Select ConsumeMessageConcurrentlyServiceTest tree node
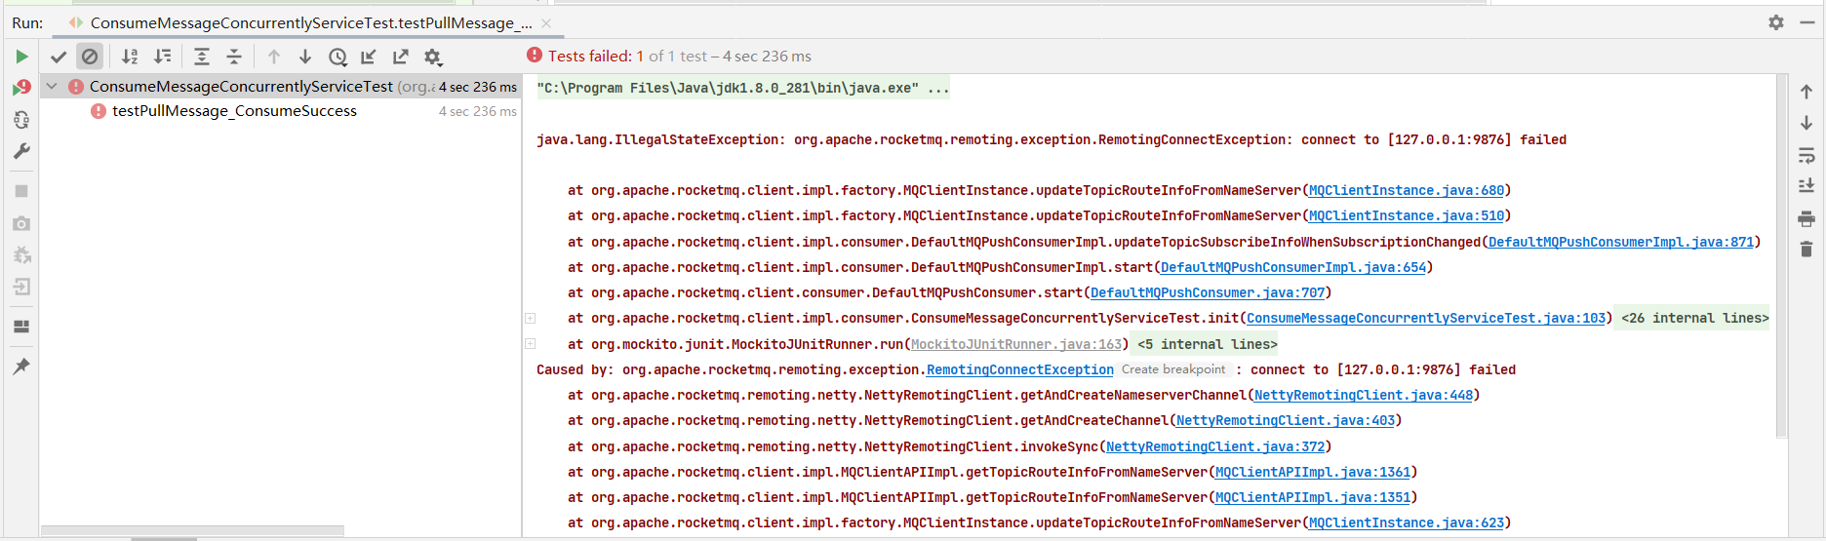 pyautogui.click(x=281, y=86)
